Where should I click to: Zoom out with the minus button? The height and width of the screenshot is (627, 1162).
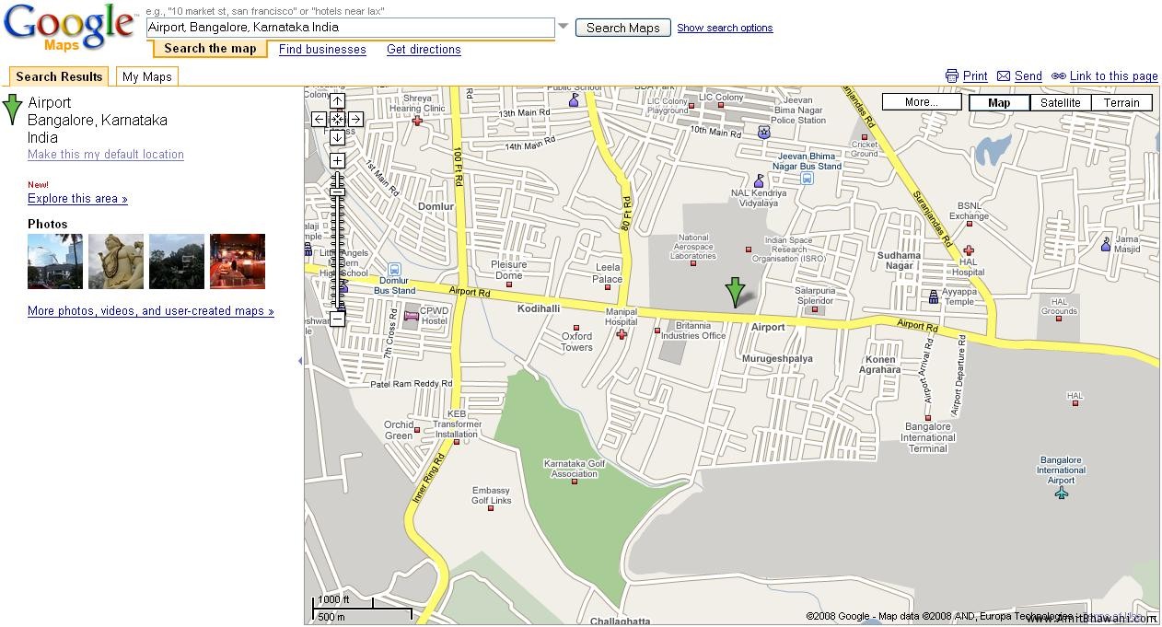338,319
